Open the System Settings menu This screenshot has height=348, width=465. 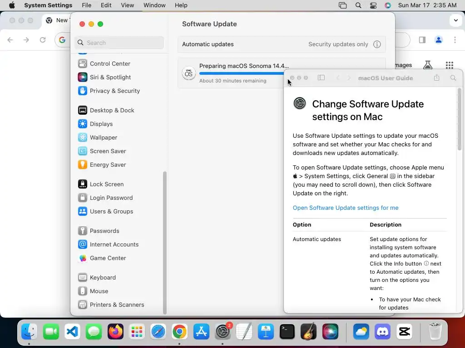pos(48,5)
